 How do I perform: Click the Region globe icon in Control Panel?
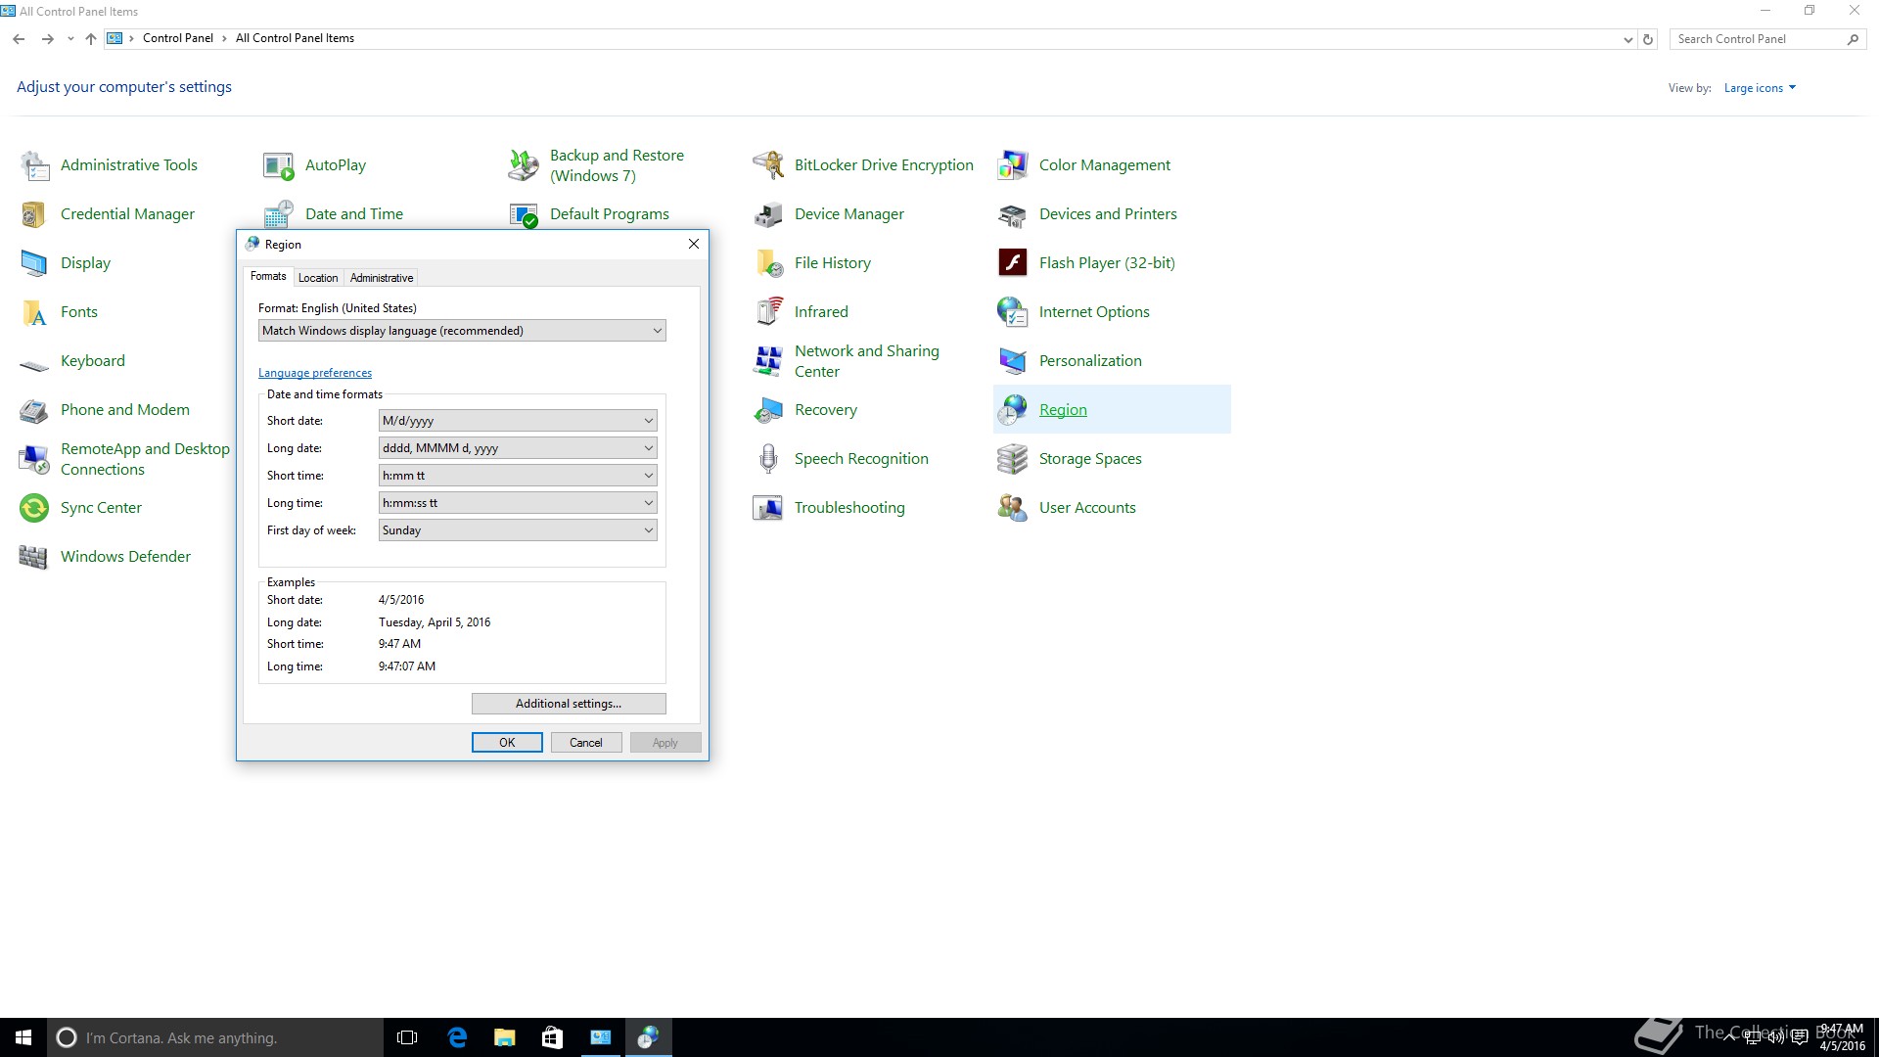[x=1013, y=410]
